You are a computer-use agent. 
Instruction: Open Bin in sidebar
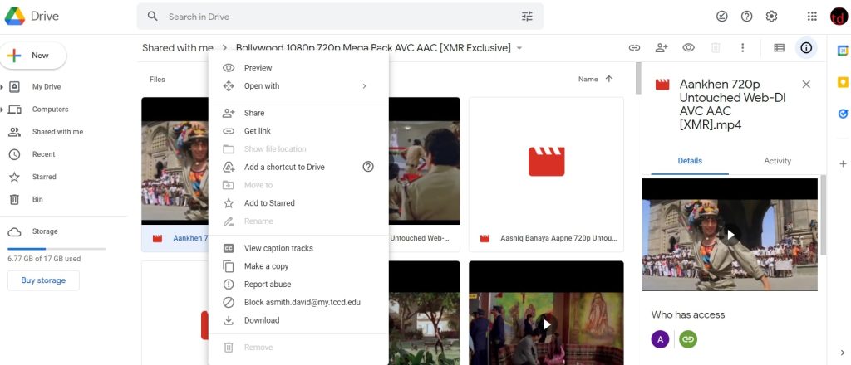click(37, 199)
